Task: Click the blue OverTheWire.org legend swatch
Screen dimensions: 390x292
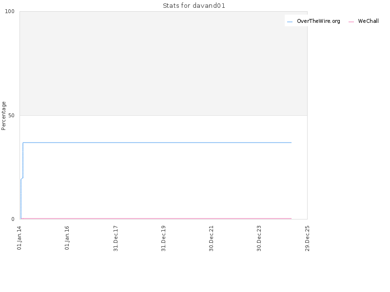Action: [x=290, y=22]
